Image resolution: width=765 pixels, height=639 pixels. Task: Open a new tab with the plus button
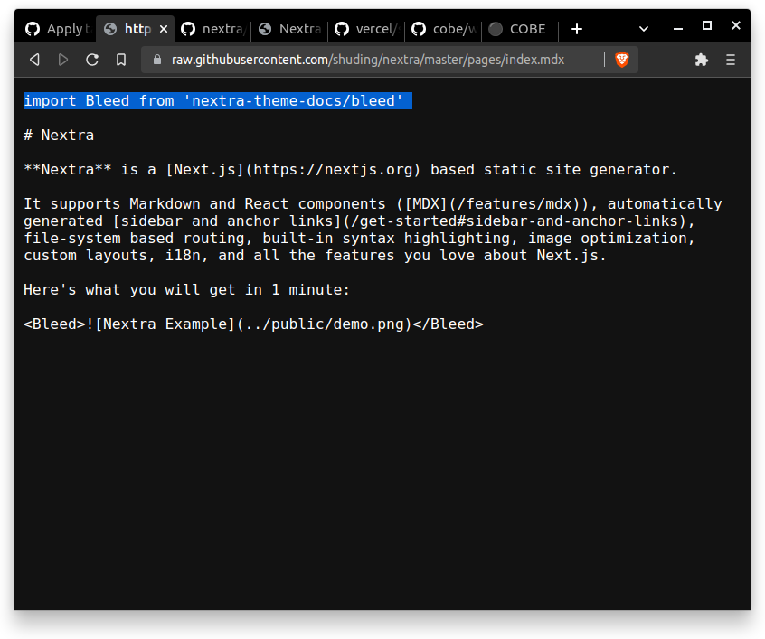tap(577, 28)
